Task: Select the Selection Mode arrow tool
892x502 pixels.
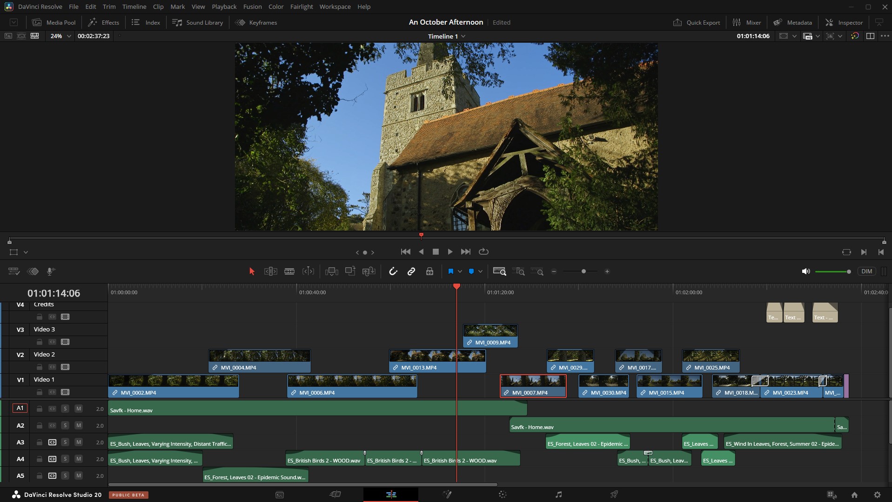Action: (x=252, y=271)
